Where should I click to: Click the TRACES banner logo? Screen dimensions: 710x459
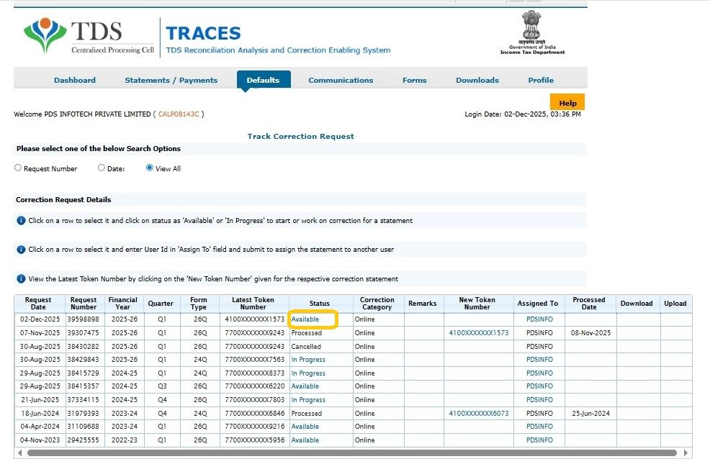pos(203,34)
